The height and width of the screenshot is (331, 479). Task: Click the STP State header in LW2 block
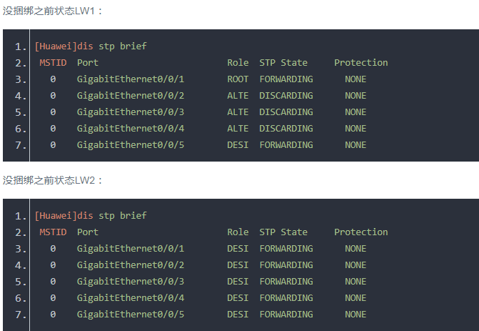[x=283, y=232]
